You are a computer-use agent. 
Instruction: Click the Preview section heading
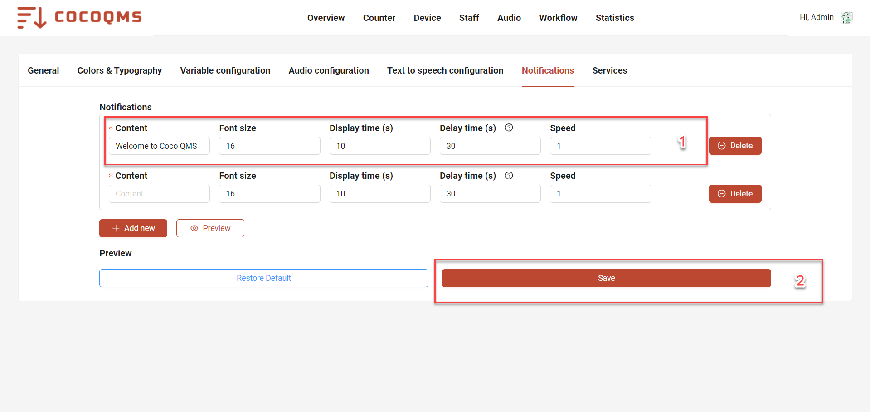pyautogui.click(x=116, y=253)
